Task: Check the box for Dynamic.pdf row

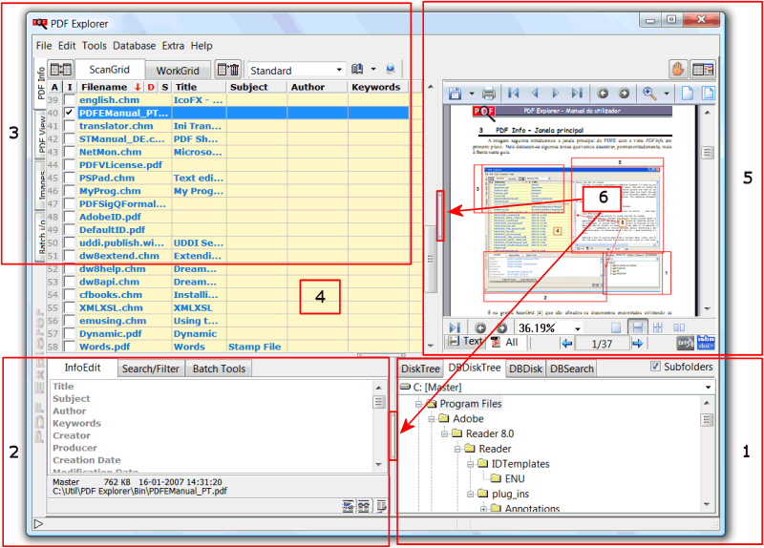Action: (70, 334)
